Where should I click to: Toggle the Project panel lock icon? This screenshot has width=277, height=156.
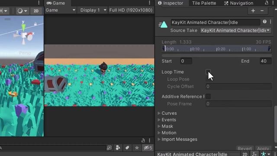coord(143,140)
